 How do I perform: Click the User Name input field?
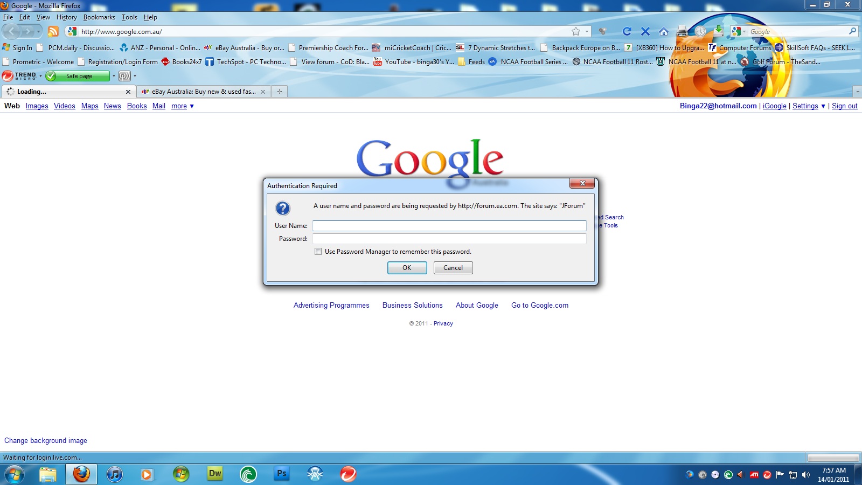[x=449, y=226]
